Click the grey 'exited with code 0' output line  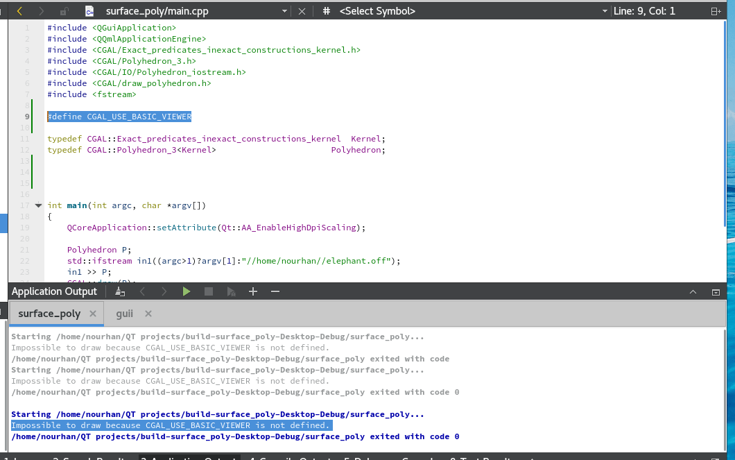click(235, 392)
